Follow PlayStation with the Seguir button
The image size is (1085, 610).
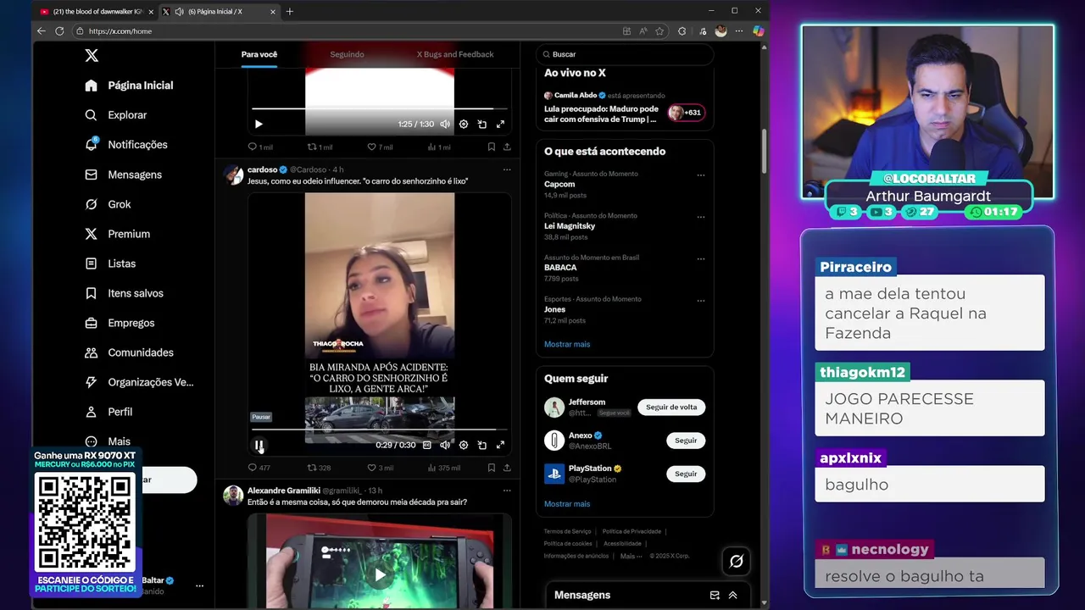[686, 474]
